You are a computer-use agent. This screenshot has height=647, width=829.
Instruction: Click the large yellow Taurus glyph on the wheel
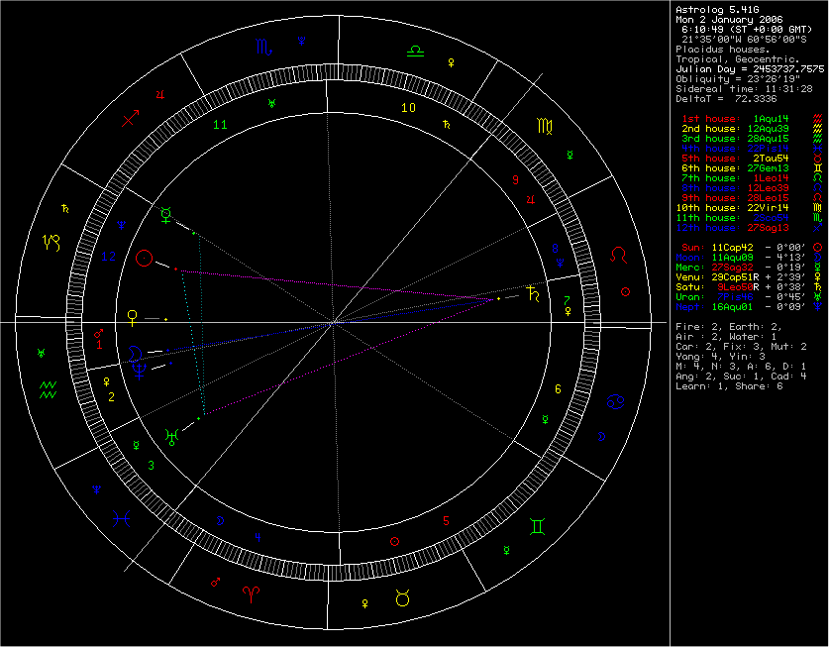click(x=403, y=597)
